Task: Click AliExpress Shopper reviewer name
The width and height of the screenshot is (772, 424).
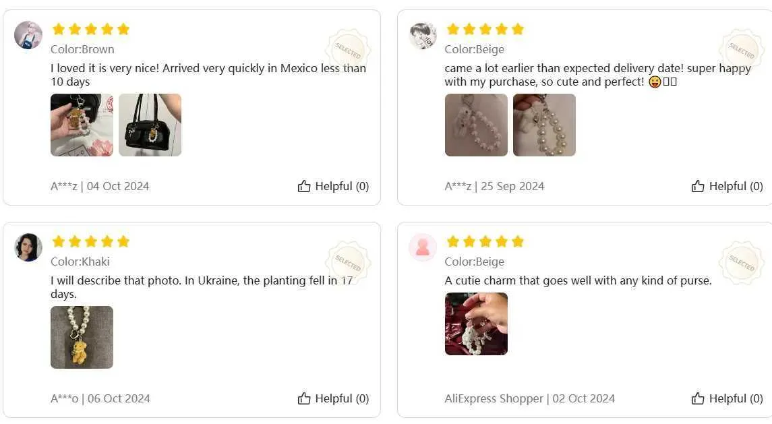Action: [x=494, y=398]
